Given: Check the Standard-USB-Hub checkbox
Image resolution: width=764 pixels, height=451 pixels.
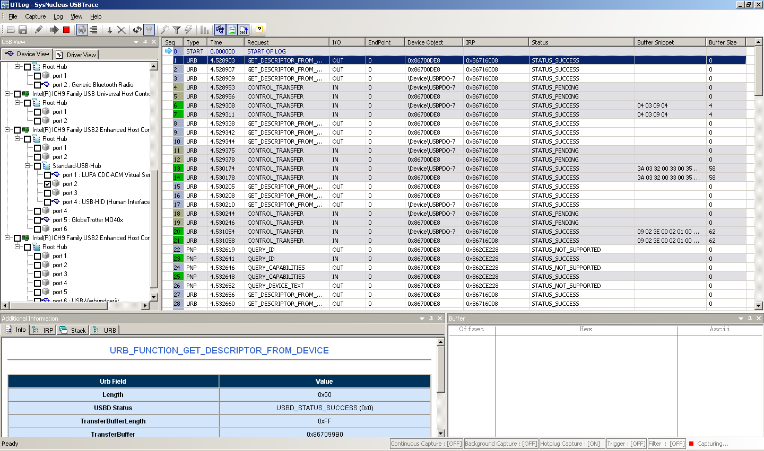Looking at the screenshot, I should (38, 166).
